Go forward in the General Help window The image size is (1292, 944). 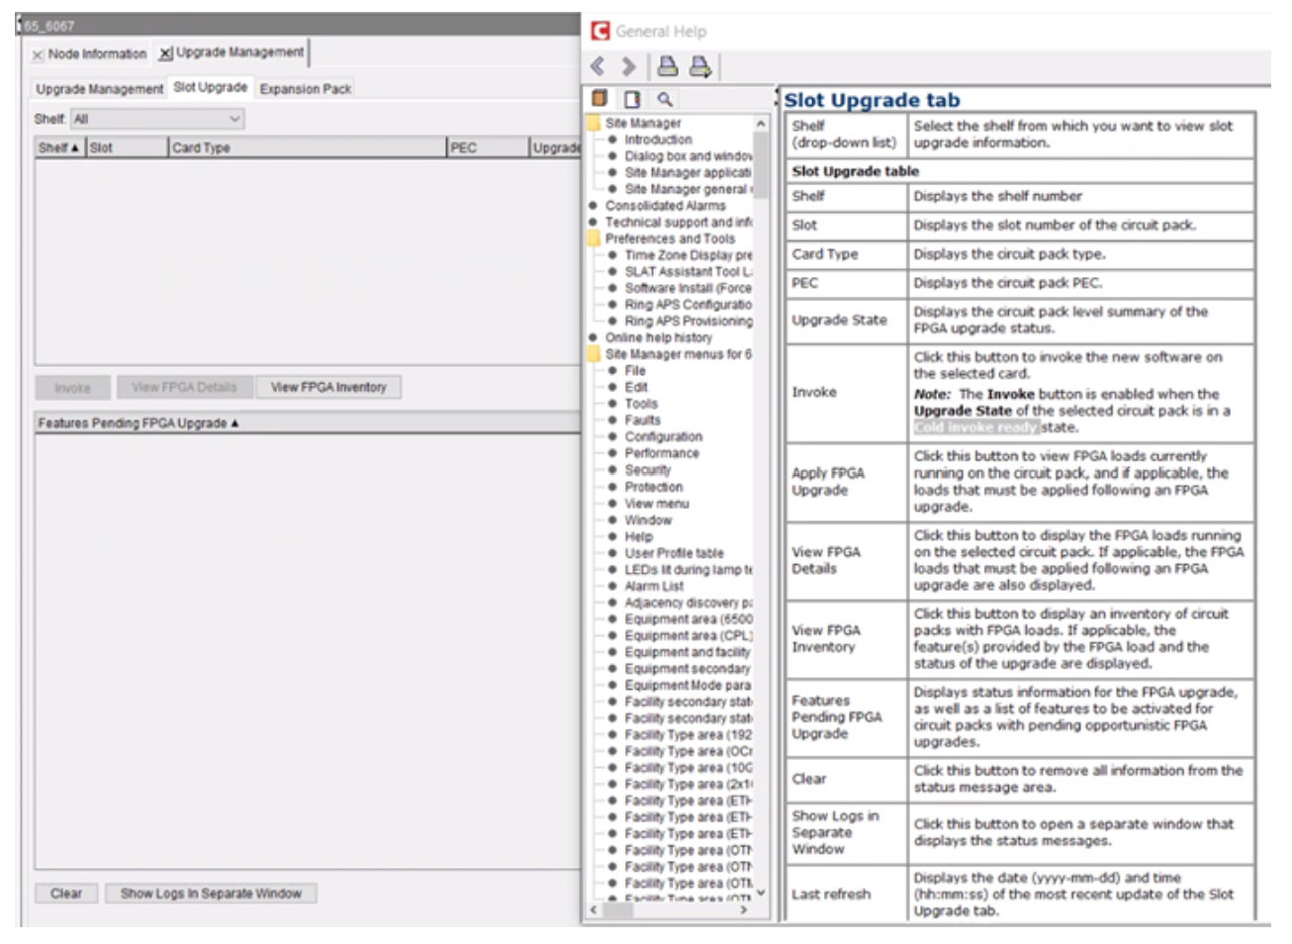pyautogui.click(x=628, y=66)
